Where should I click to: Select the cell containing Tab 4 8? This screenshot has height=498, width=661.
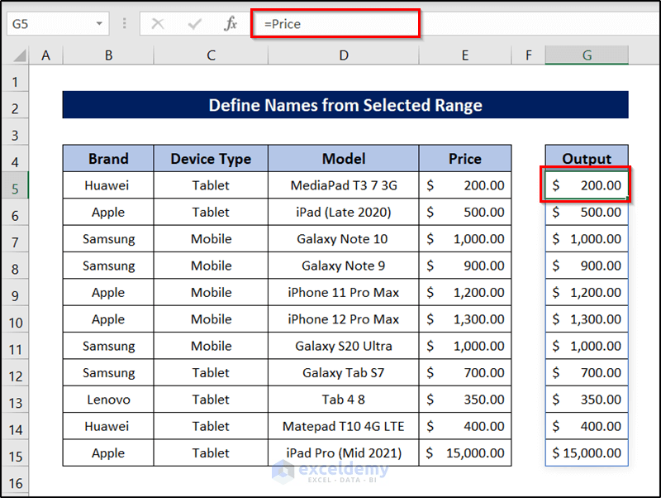[343, 400]
